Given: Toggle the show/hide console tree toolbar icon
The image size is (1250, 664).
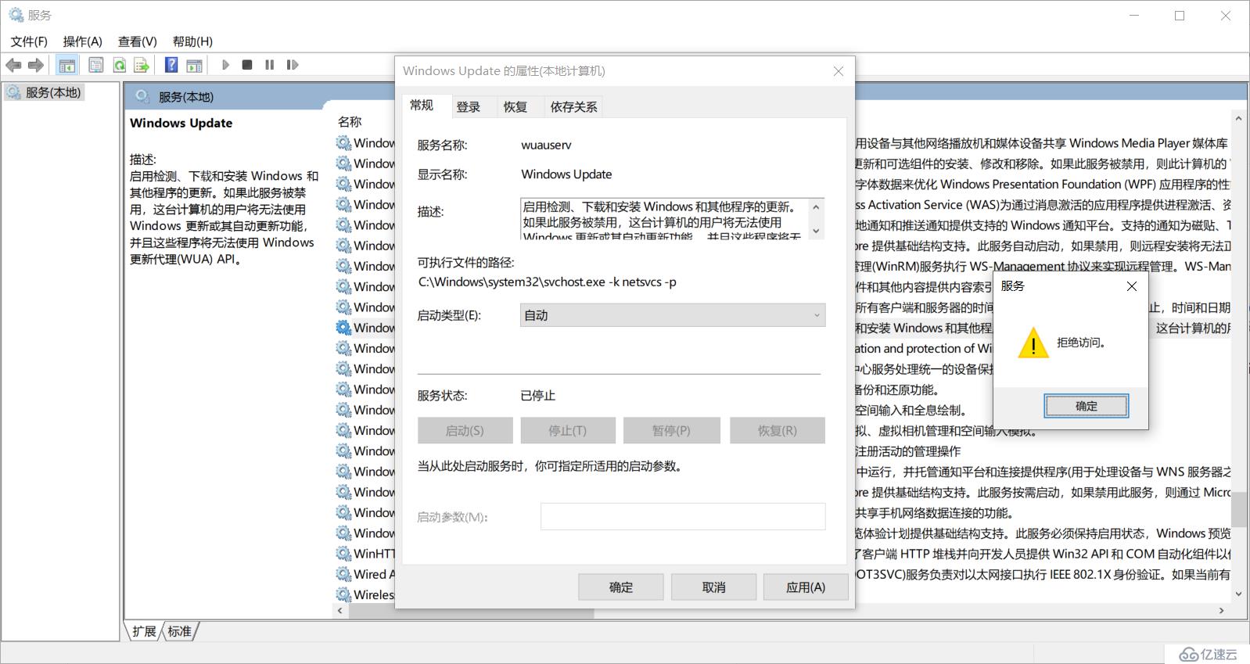Looking at the screenshot, I should (x=67, y=65).
